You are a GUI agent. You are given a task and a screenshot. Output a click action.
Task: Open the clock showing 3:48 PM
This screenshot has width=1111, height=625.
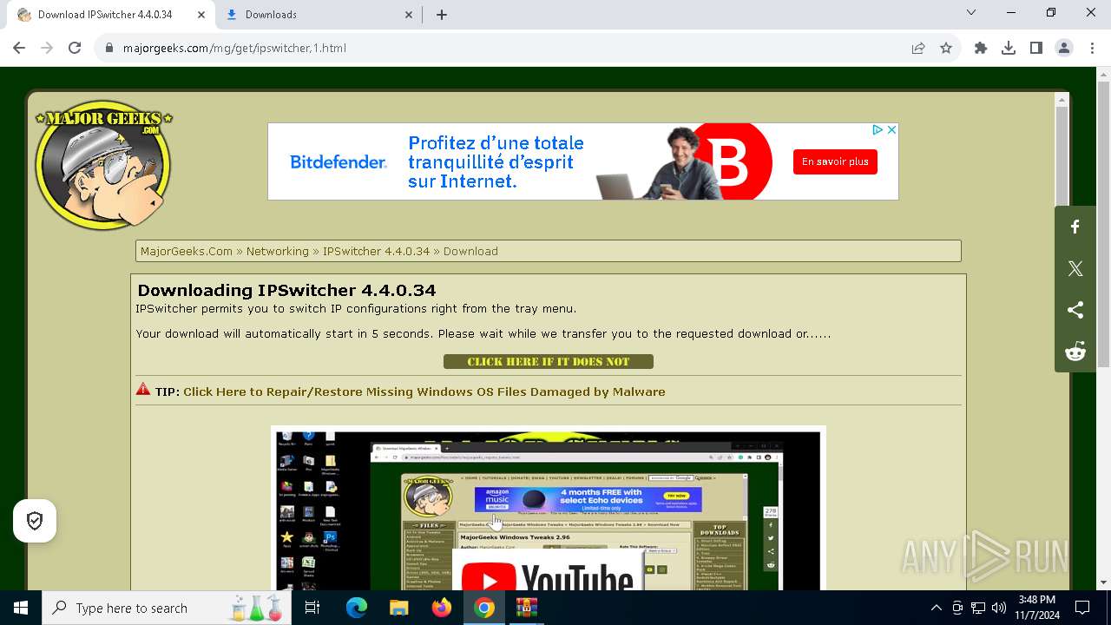[x=1037, y=608]
